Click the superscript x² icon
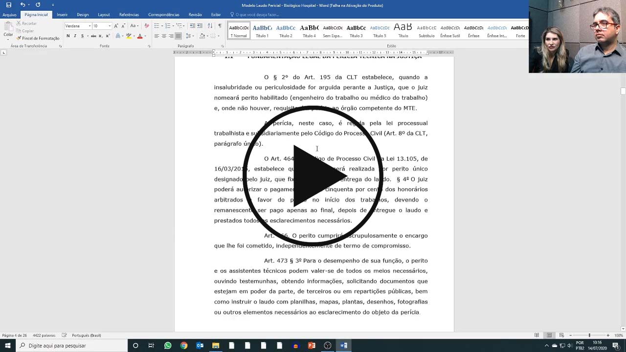626x352 pixels. pos(108,36)
